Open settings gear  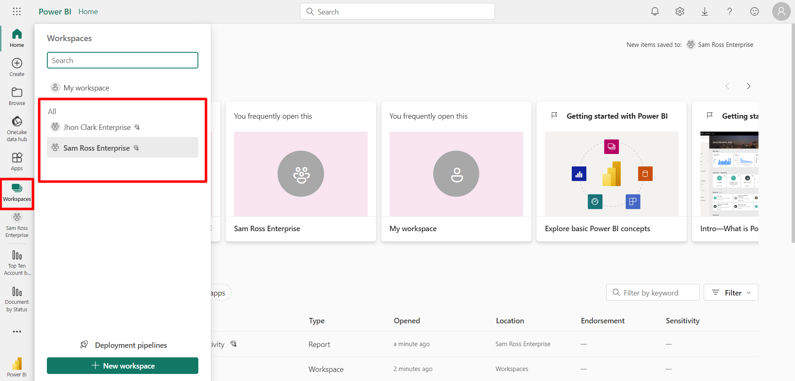click(680, 12)
